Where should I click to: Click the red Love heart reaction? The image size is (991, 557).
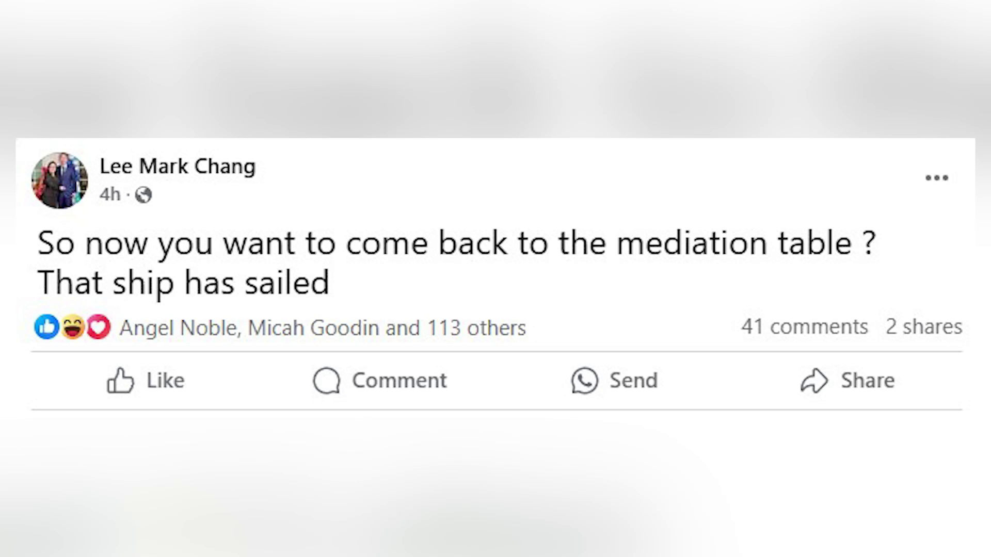pyautogui.click(x=99, y=327)
